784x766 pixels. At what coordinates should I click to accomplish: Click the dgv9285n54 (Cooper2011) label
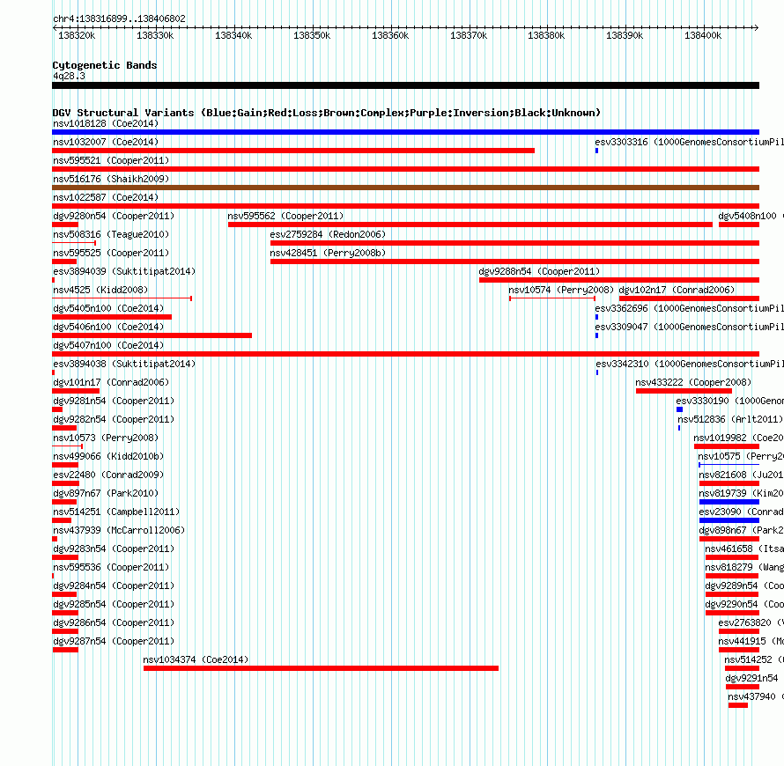[x=114, y=604]
